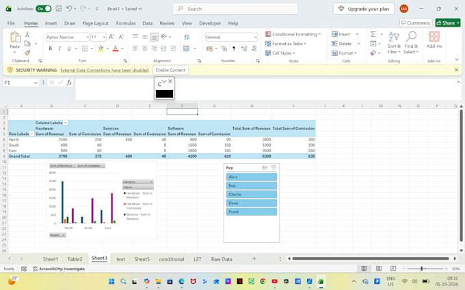Open the Row Labels filter dropdown

[32, 134]
